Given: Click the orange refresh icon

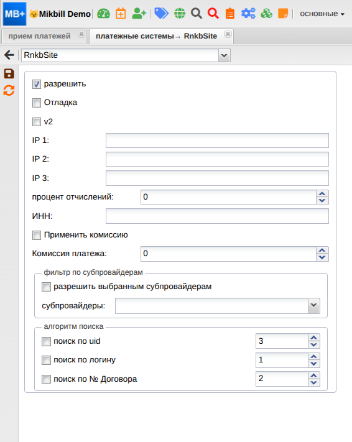Looking at the screenshot, I should click(x=9, y=91).
